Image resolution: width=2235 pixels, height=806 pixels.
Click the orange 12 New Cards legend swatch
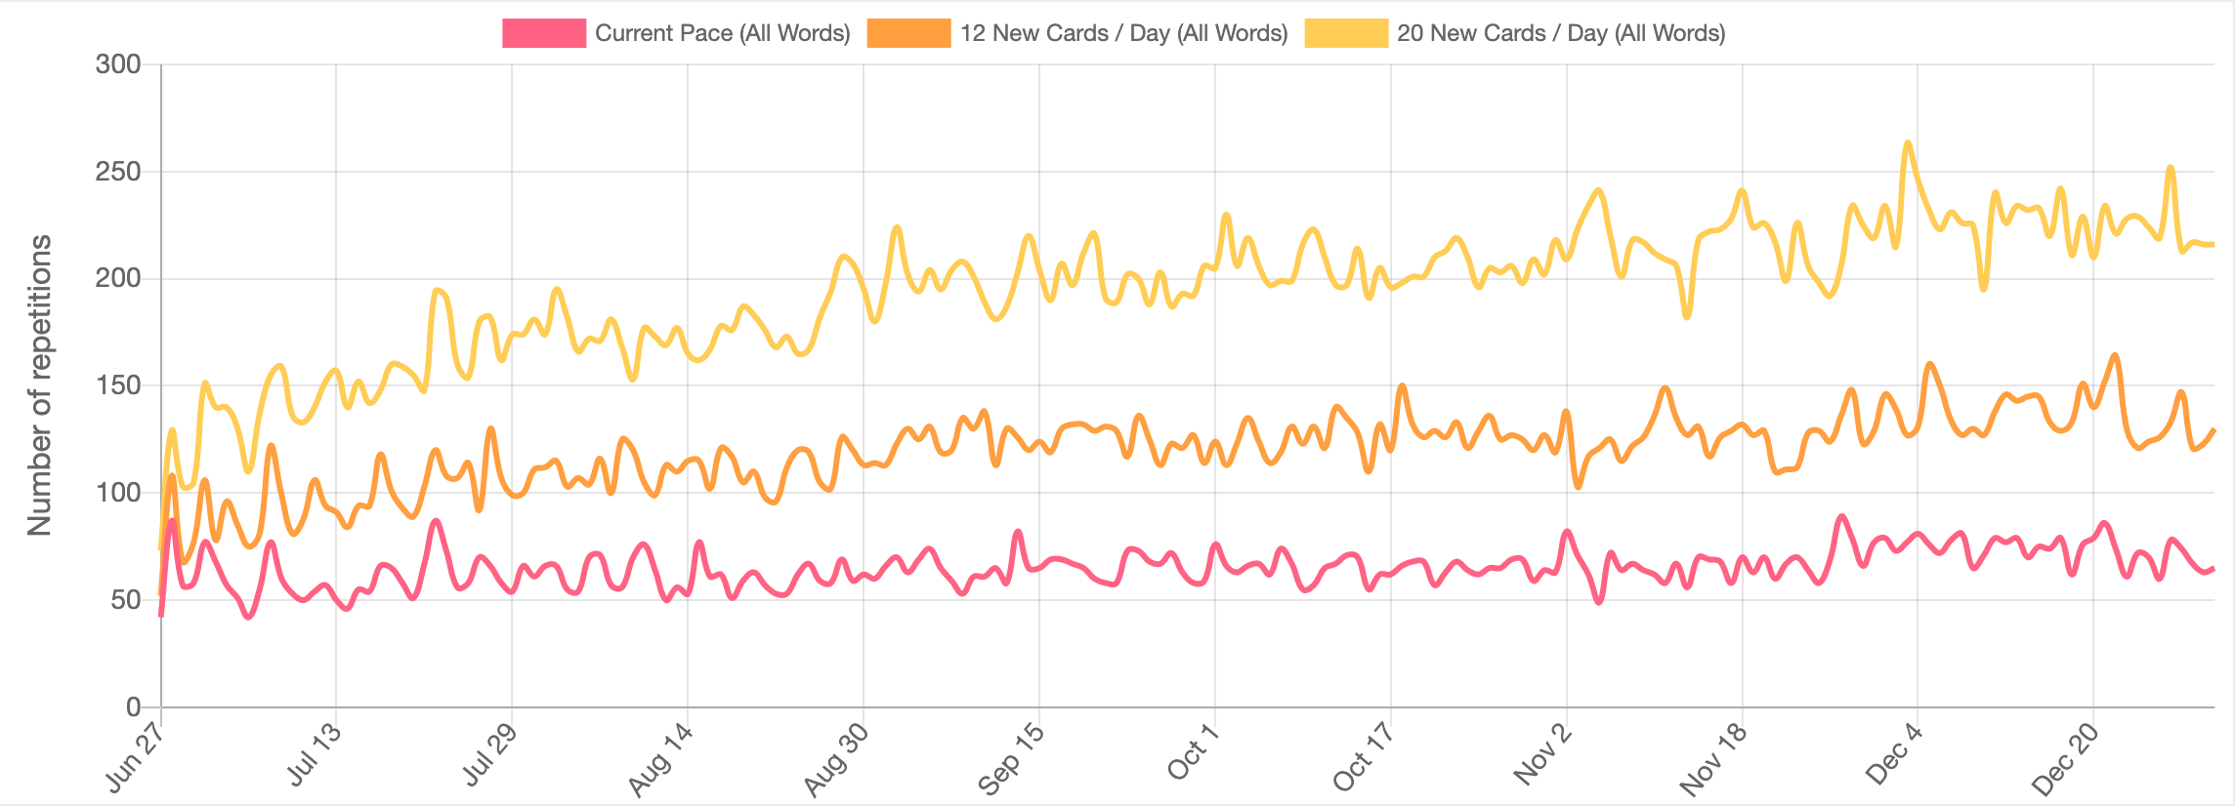(907, 33)
